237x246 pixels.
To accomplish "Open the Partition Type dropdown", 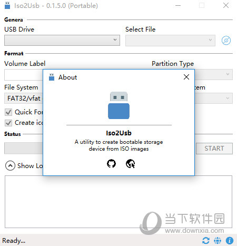I will point(214,74).
